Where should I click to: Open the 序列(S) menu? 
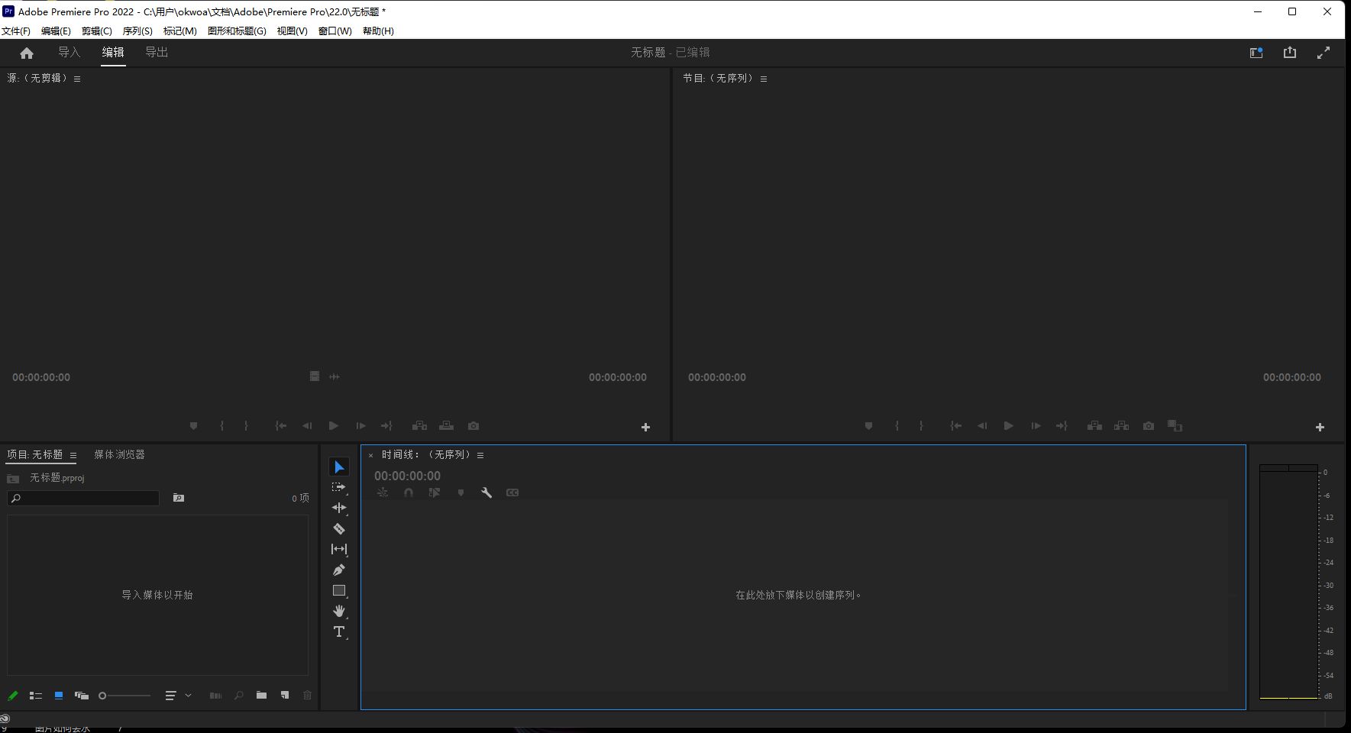(137, 31)
